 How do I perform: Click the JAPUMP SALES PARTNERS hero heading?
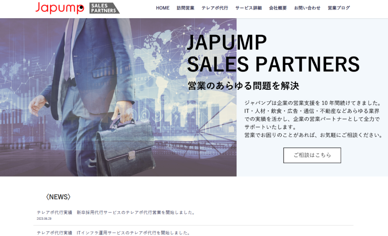[x=273, y=53]
